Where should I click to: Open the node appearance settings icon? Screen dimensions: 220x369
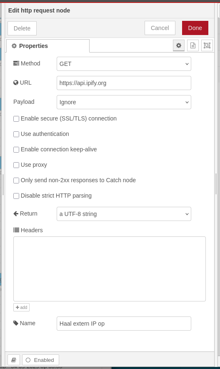[x=207, y=45]
